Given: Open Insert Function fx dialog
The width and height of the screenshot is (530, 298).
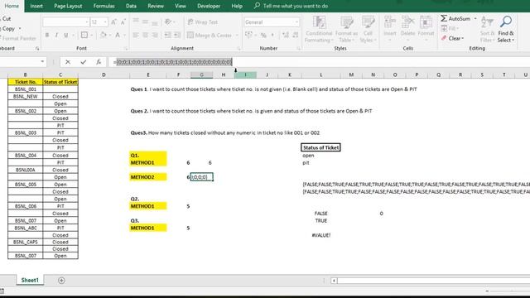Looking at the screenshot, I should tap(99, 62).
